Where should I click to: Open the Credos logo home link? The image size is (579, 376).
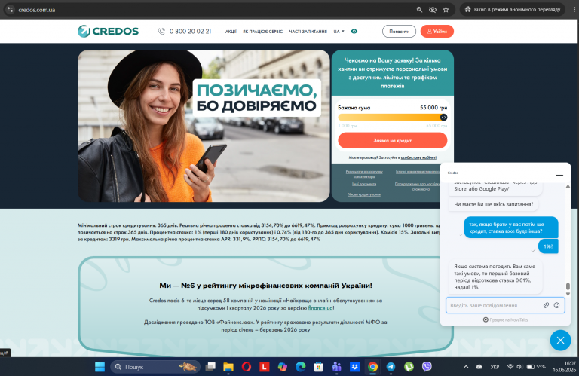[108, 32]
